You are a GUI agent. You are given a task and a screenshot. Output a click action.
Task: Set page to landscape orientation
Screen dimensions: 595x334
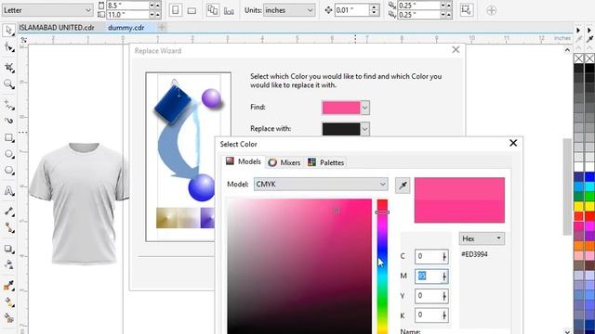(192, 10)
